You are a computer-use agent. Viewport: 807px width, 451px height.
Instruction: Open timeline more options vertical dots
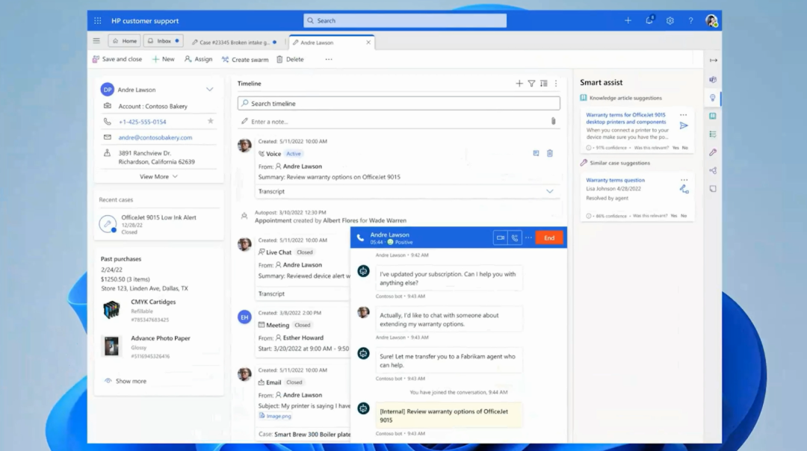[556, 84]
